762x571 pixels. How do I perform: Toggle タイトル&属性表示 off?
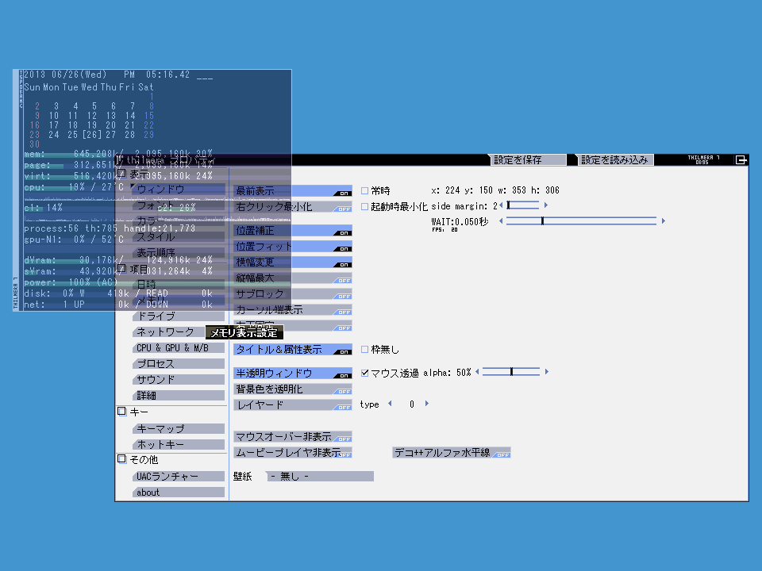(x=293, y=350)
